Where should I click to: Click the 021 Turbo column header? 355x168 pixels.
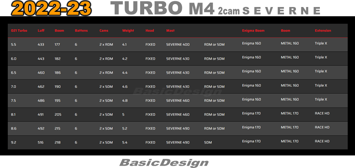click(x=19, y=31)
